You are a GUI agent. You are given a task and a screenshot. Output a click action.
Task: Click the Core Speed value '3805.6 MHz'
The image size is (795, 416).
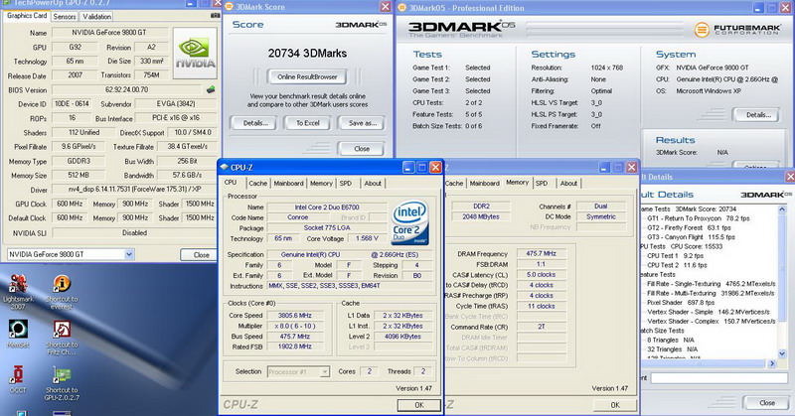click(294, 315)
